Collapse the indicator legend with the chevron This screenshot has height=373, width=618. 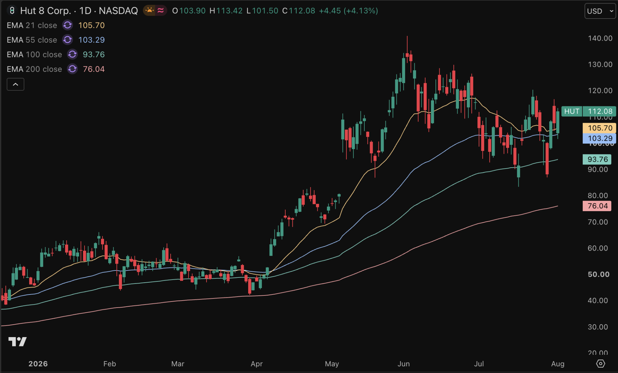15,84
